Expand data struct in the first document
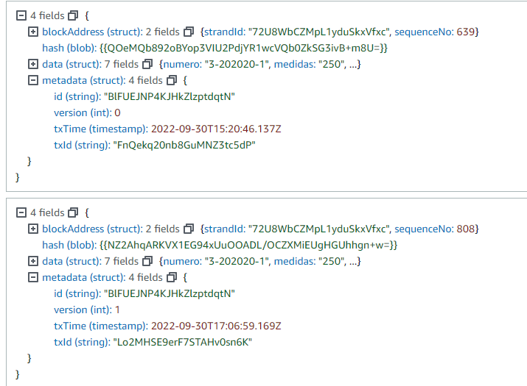The image size is (527, 386). (x=32, y=64)
